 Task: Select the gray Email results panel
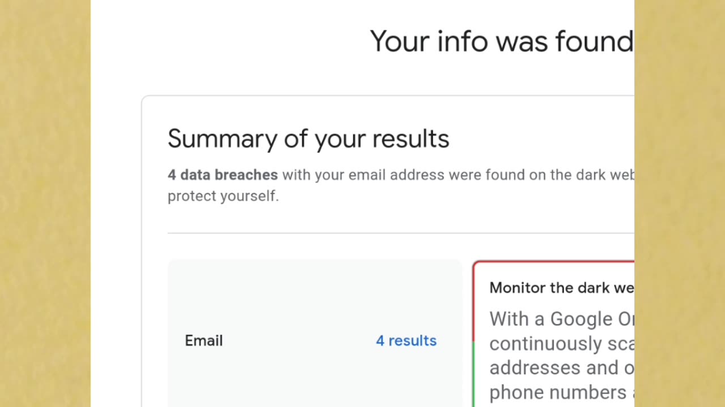[315, 334]
